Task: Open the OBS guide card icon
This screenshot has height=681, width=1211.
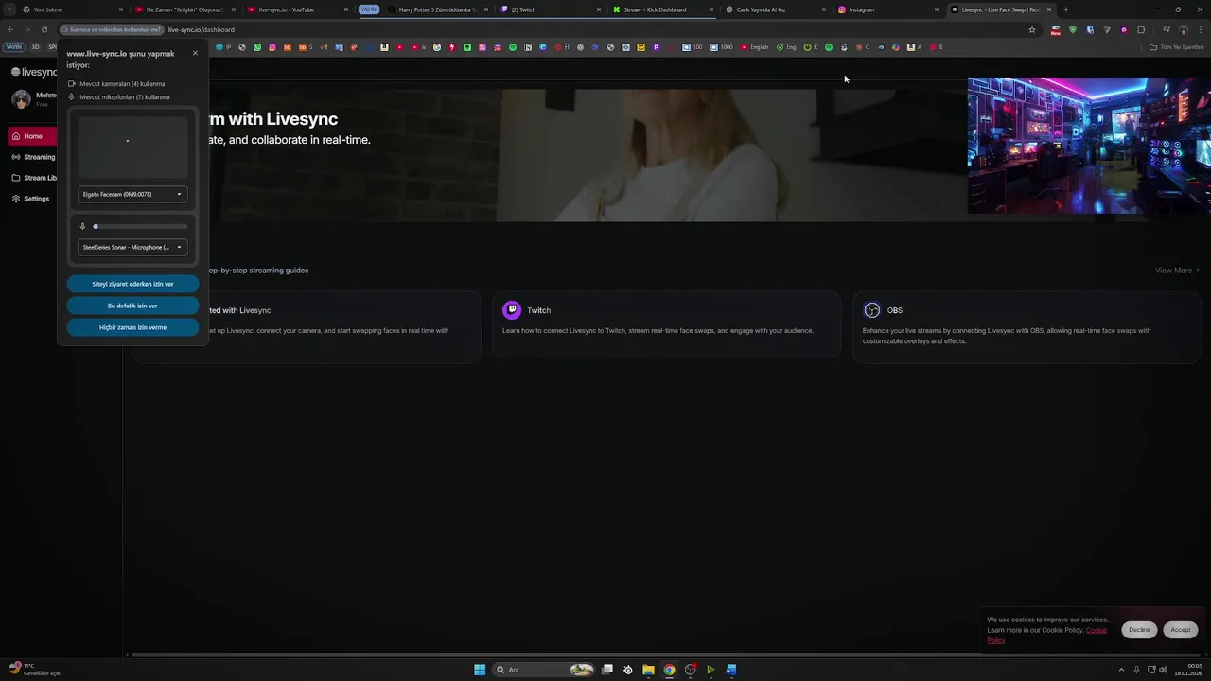Action: point(872,310)
